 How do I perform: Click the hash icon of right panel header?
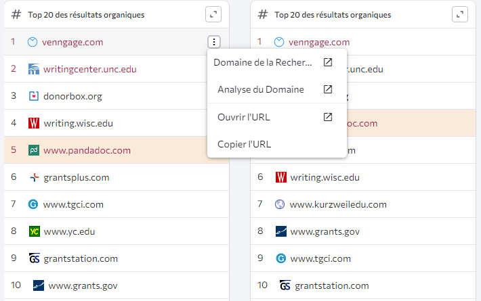point(263,14)
